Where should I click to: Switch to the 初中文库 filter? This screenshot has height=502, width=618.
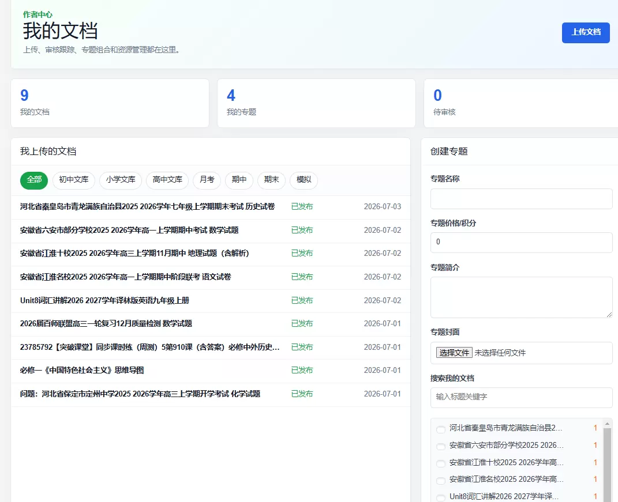coord(74,180)
